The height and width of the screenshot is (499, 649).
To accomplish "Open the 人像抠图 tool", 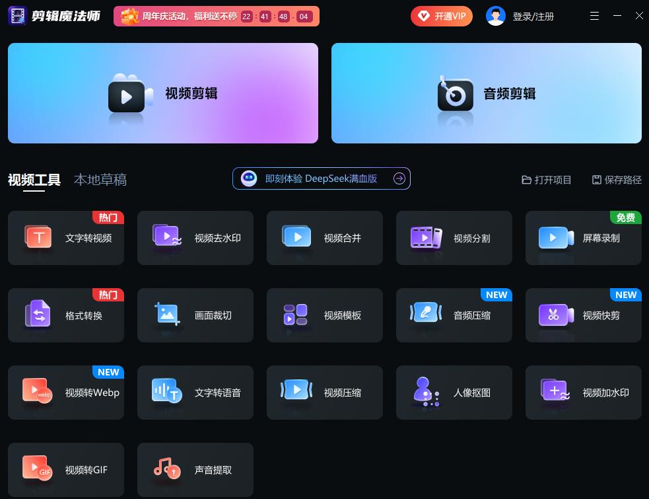I will click(454, 393).
